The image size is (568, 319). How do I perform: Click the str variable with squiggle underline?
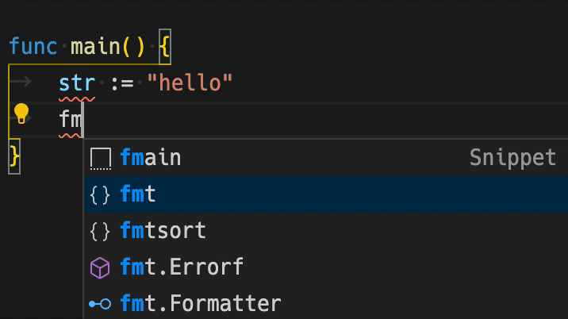point(77,83)
